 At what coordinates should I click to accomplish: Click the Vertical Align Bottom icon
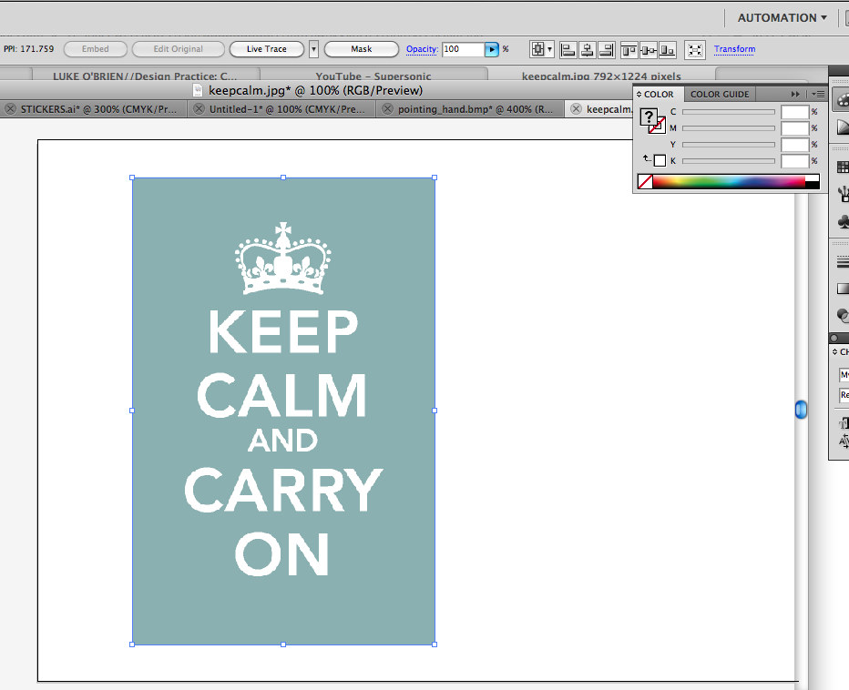tap(667, 50)
